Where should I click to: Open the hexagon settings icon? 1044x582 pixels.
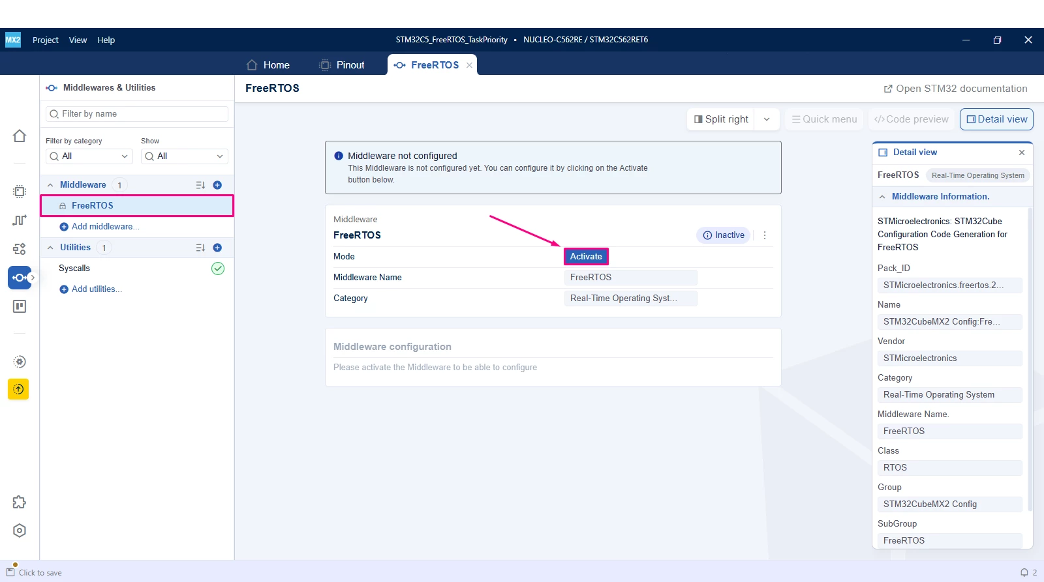click(x=20, y=531)
